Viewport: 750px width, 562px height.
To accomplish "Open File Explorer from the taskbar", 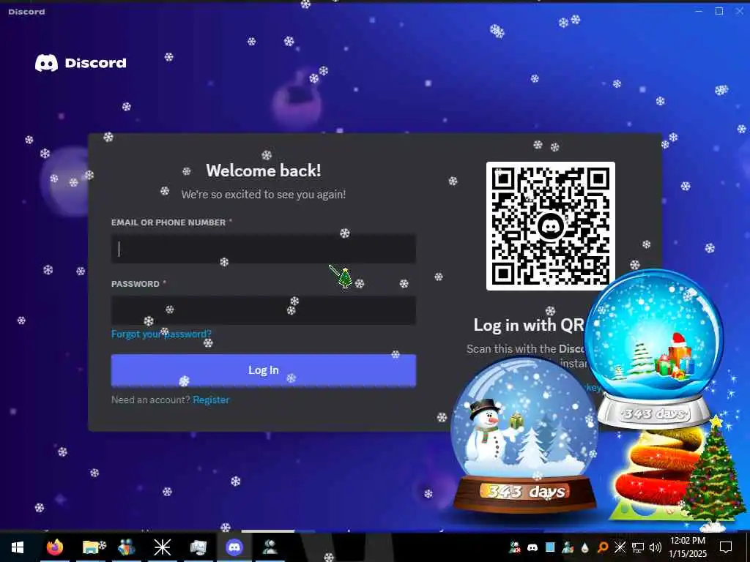I will point(91,547).
